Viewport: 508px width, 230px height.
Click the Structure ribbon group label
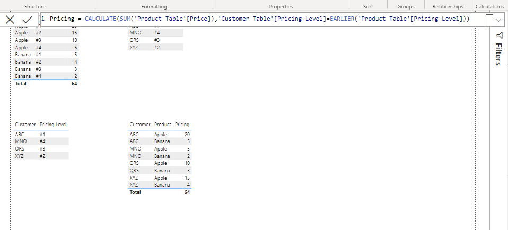(34, 6)
